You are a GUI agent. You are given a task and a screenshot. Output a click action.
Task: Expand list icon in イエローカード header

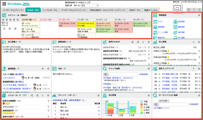pos(32,95)
